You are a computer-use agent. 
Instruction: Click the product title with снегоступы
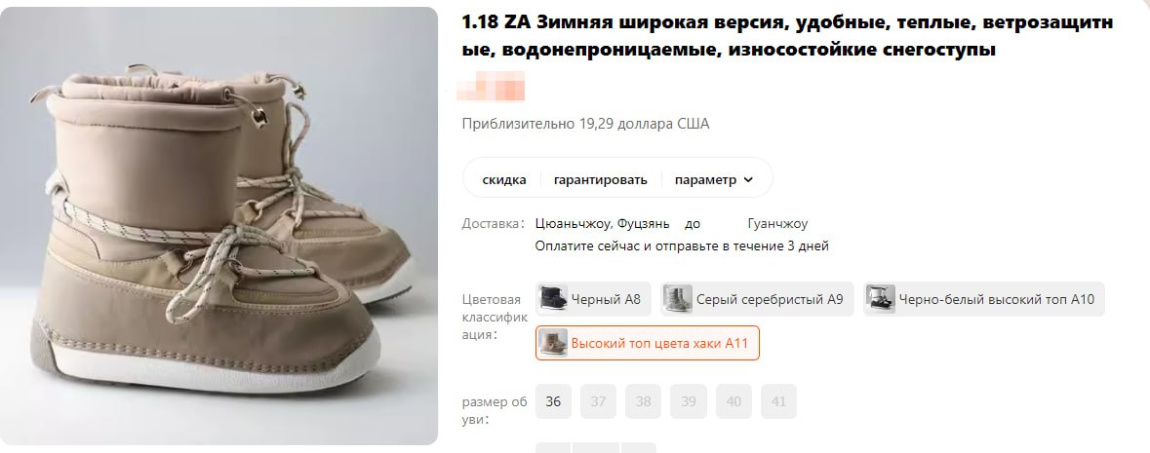787,36
